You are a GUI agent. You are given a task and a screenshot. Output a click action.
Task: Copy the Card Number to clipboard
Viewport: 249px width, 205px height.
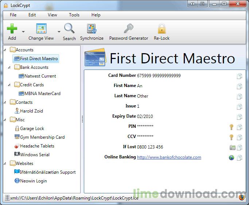click(240, 76)
